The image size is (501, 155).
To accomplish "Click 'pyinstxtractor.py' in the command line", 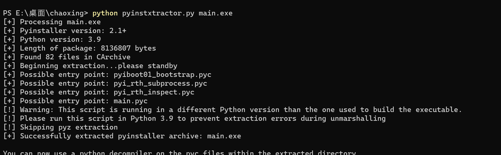I will click(x=158, y=13).
